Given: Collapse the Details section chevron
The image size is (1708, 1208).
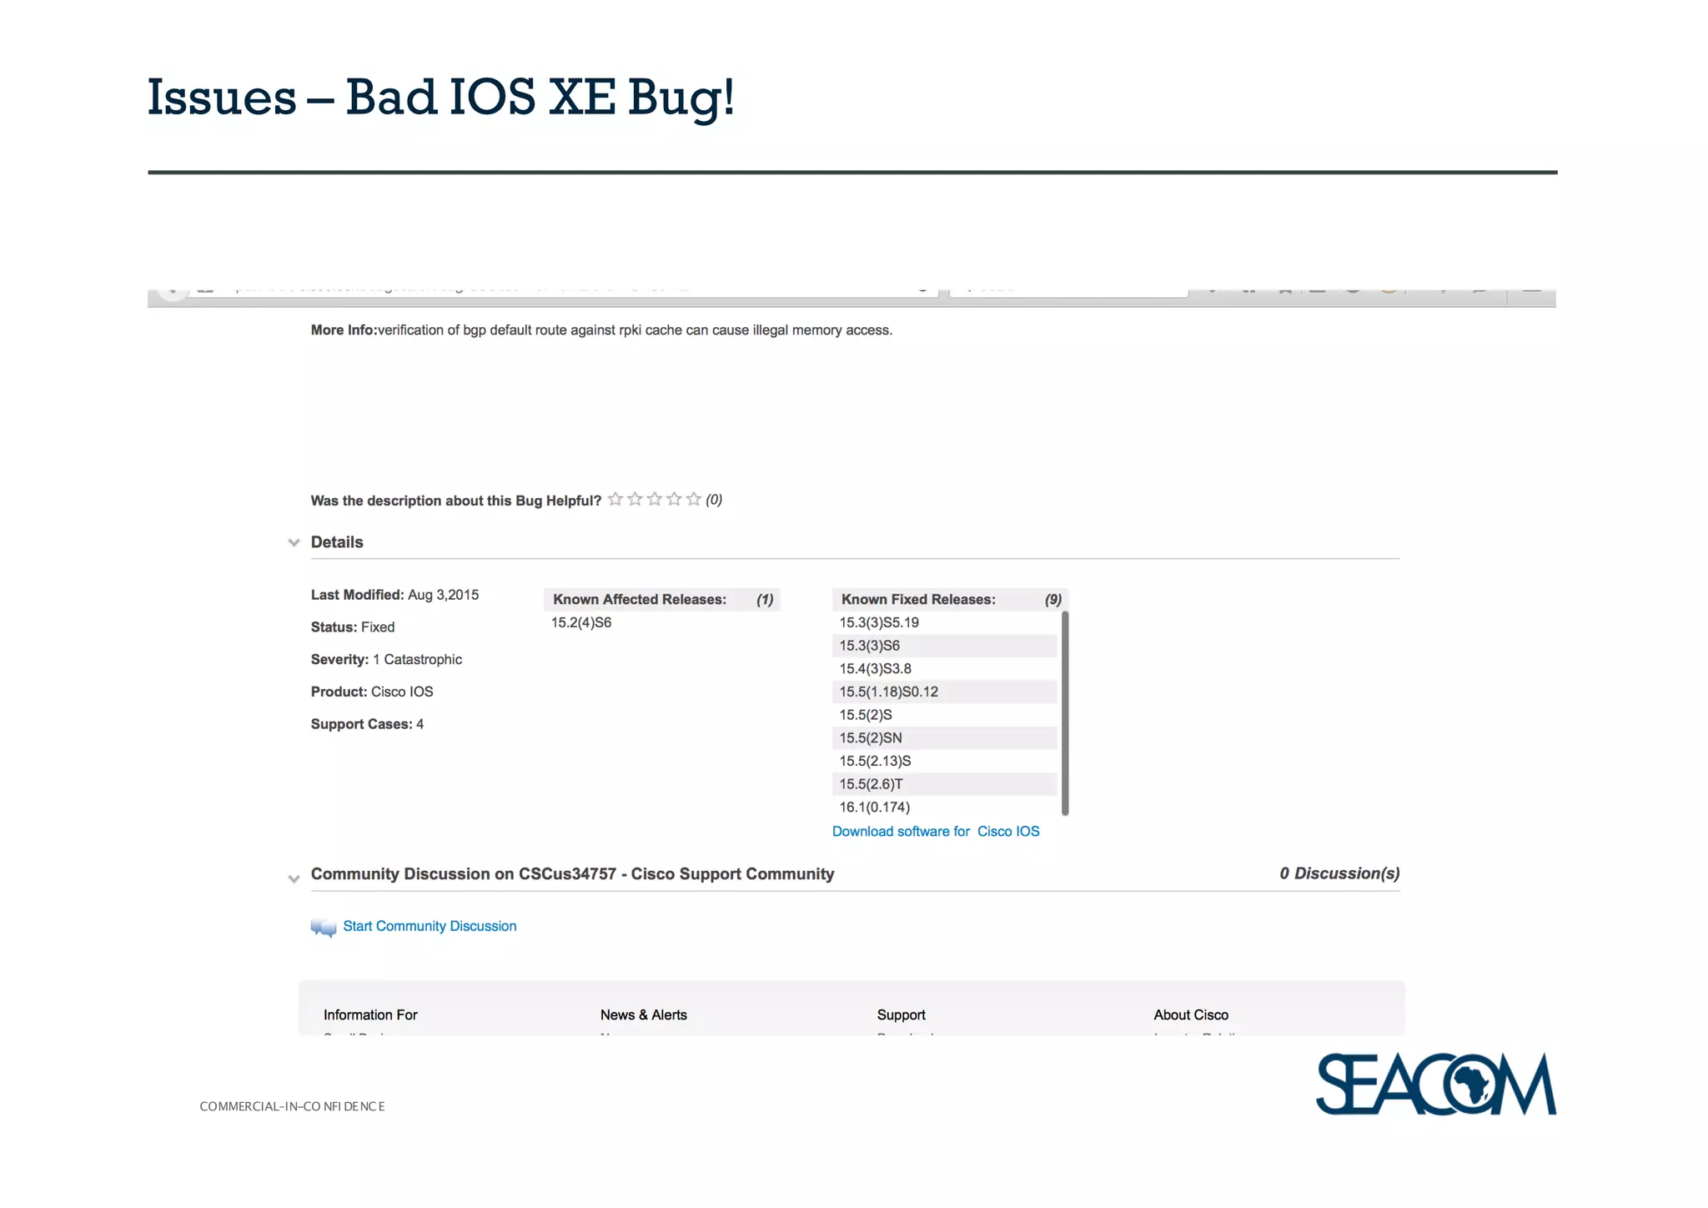Looking at the screenshot, I should click(294, 542).
